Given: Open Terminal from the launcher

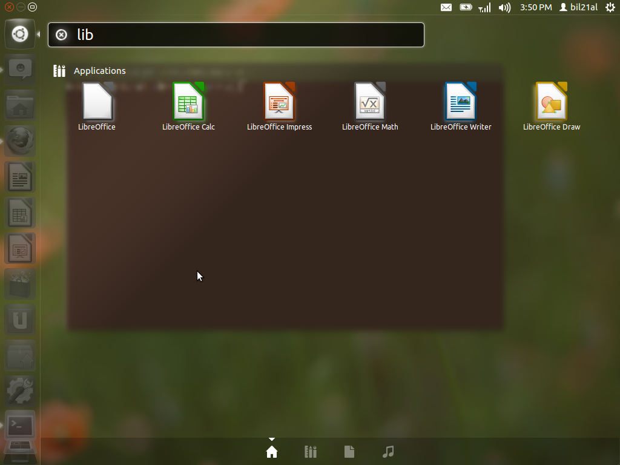Looking at the screenshot, I should tap(20, 426).
